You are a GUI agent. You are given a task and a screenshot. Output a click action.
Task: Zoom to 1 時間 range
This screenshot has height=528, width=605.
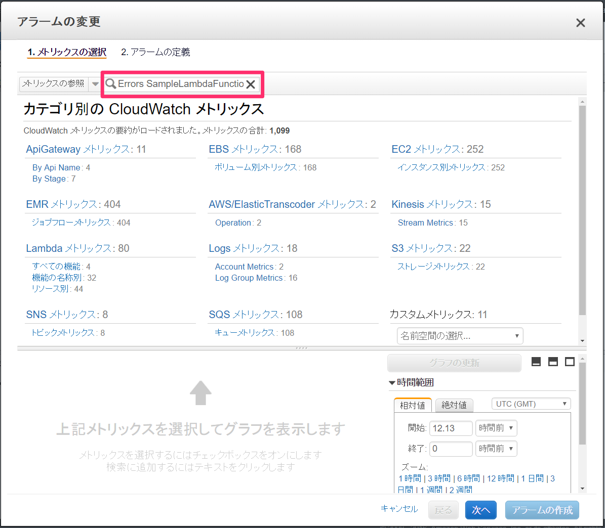(410, 478)
